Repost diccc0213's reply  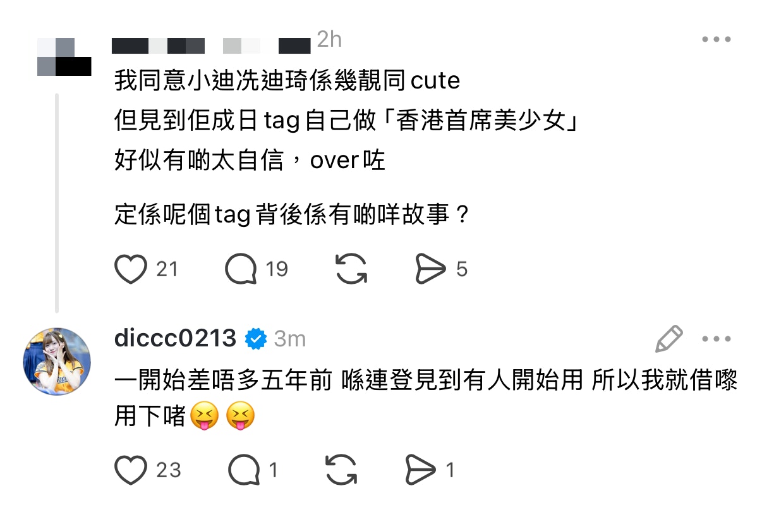click(x=341, y=470)
